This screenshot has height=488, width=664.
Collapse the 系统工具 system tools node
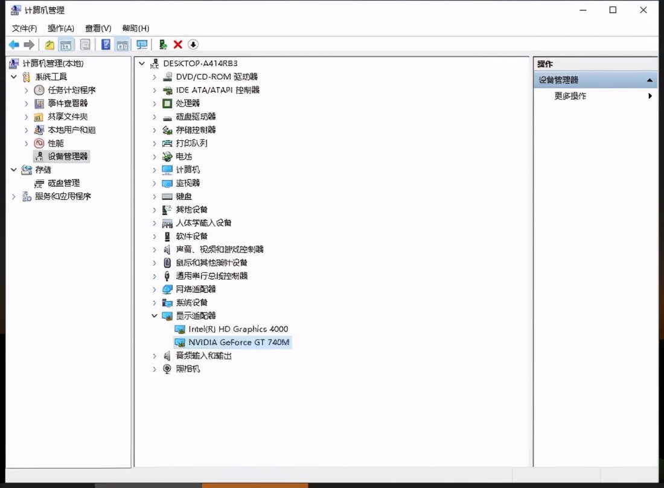pyautogui.click(x=13, y=77)
